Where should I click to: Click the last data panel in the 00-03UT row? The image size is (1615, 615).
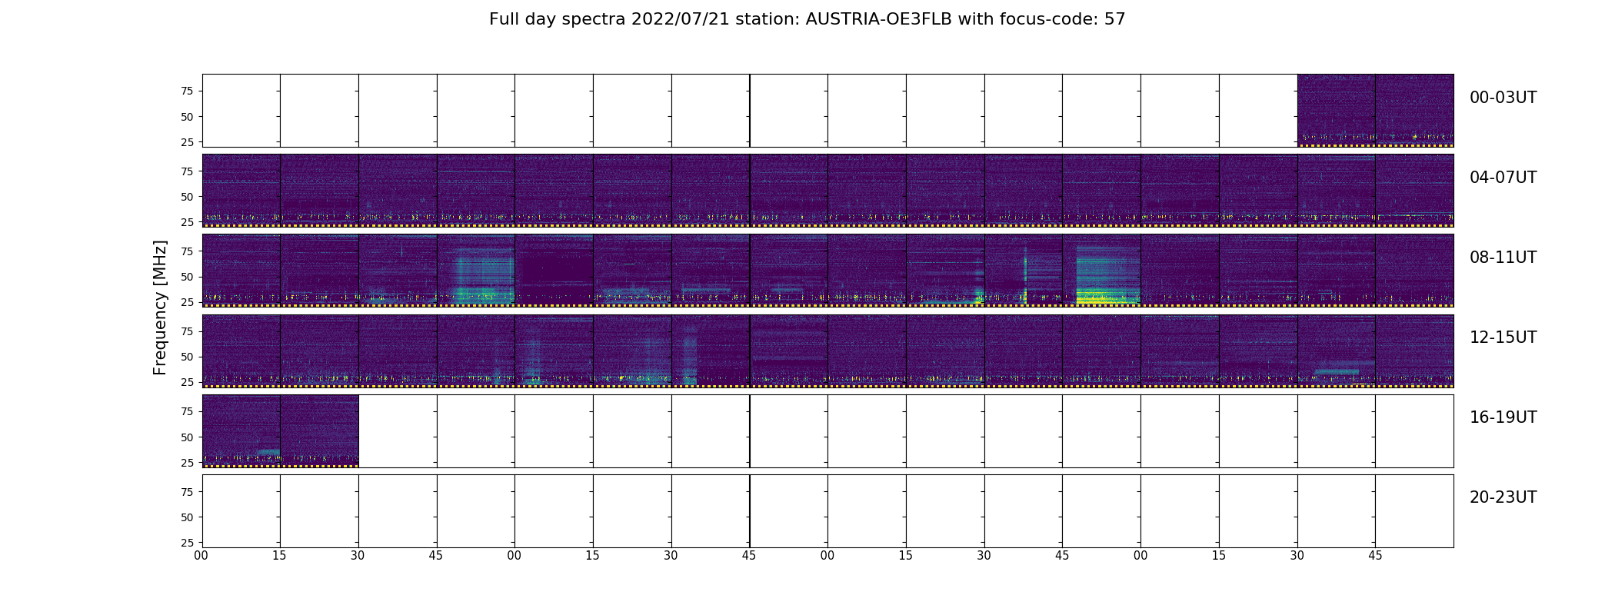1414,111
